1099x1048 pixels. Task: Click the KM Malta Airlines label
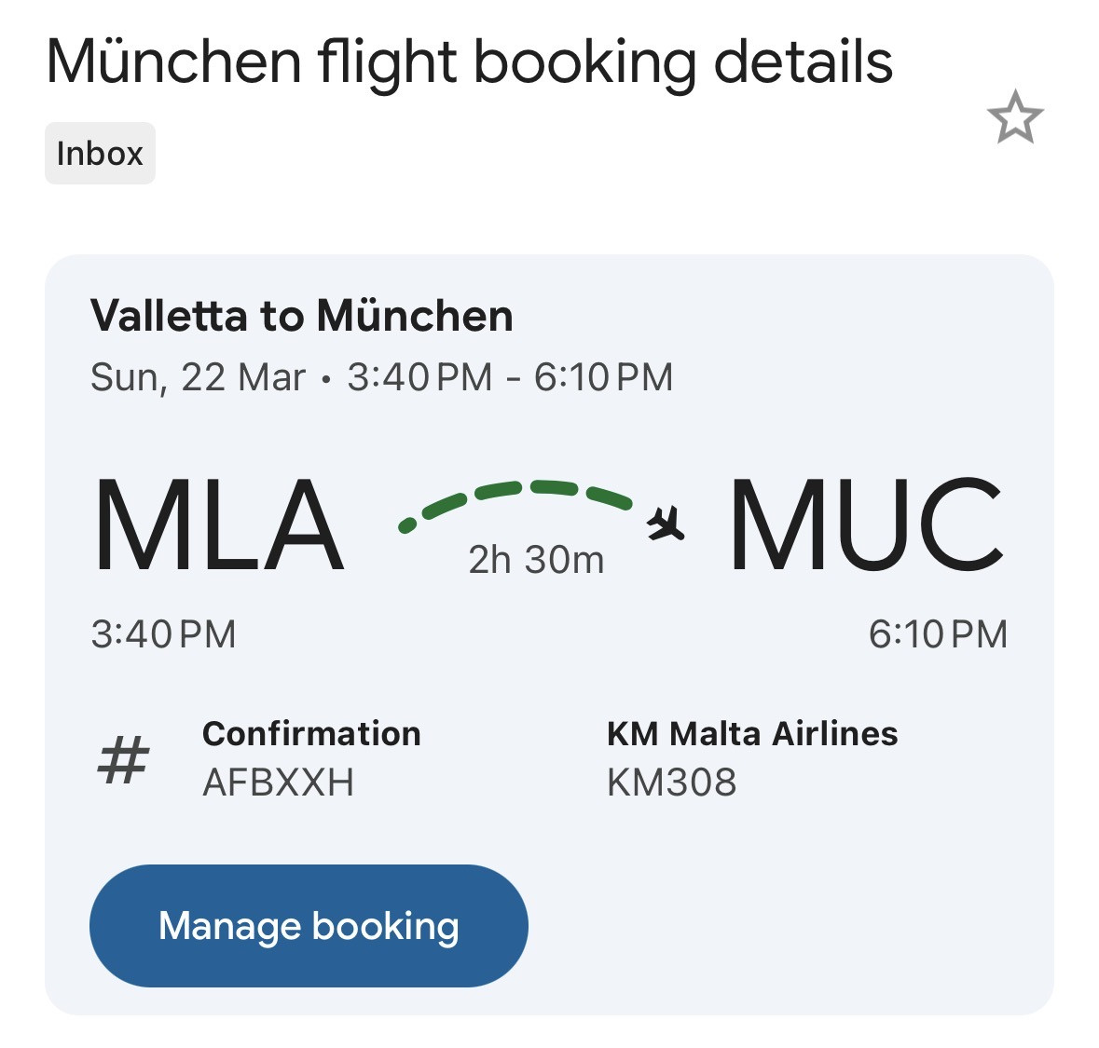click(751, 734)
